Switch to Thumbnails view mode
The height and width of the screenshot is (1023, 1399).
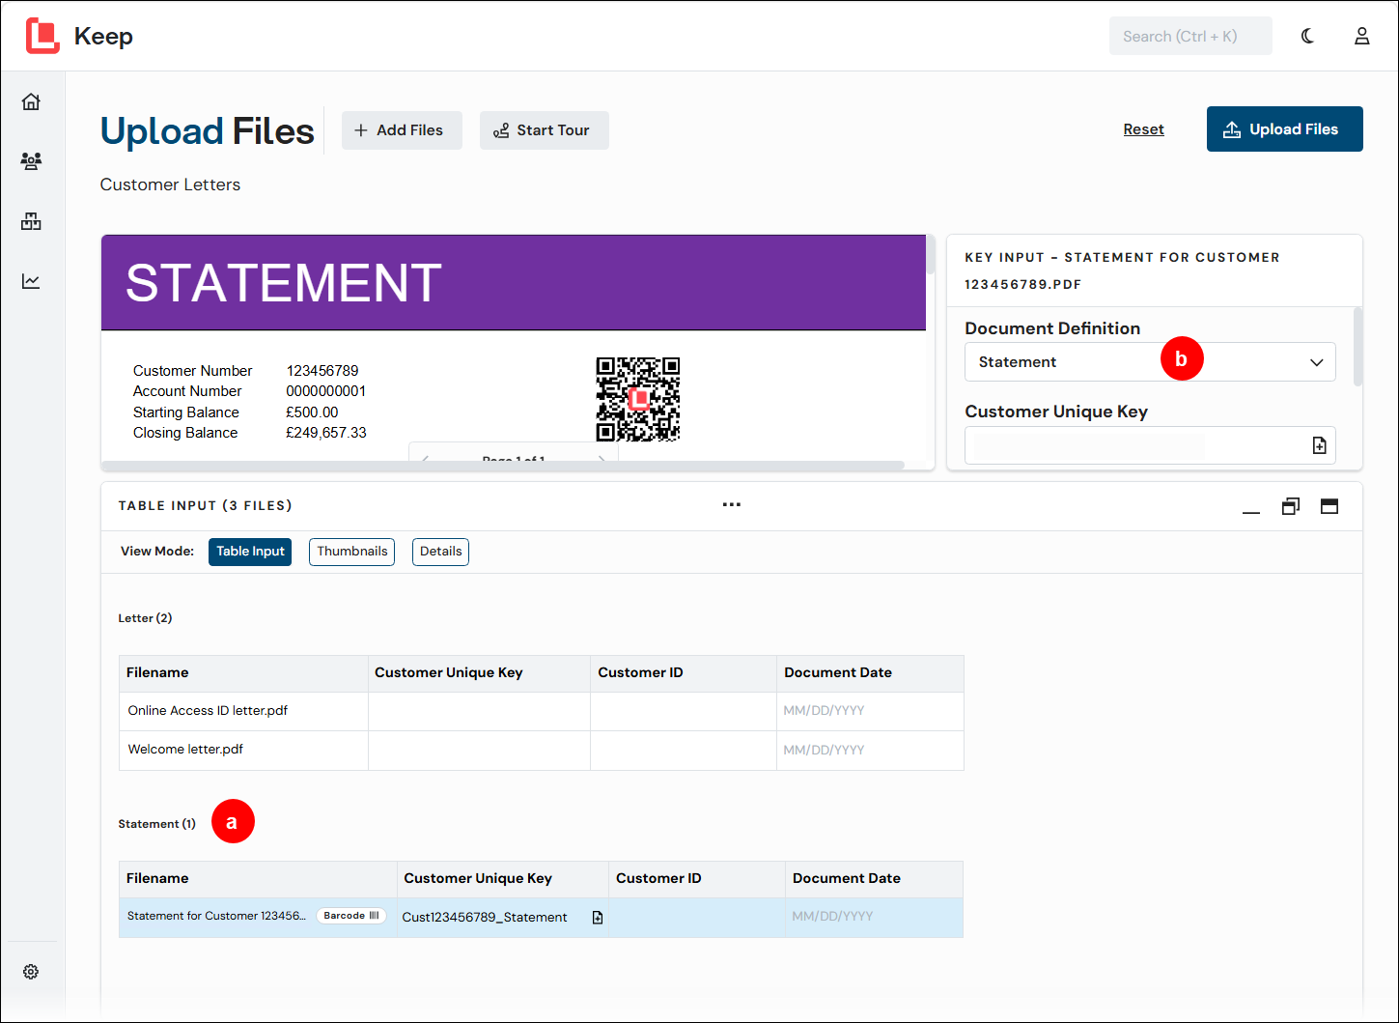(x=351, y=552)
